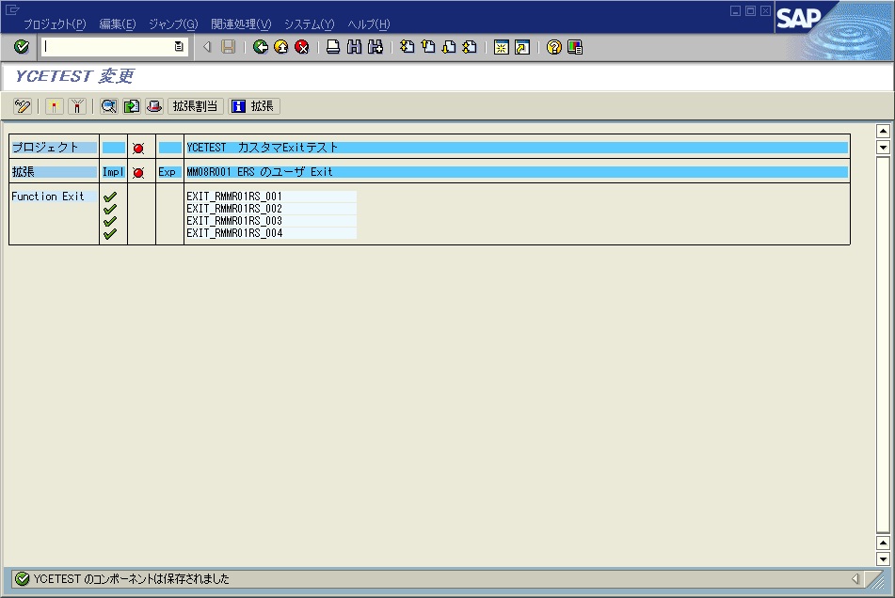Select the display/change pencil icon
This screenshot has width=895, height=598.
[21, 106]
